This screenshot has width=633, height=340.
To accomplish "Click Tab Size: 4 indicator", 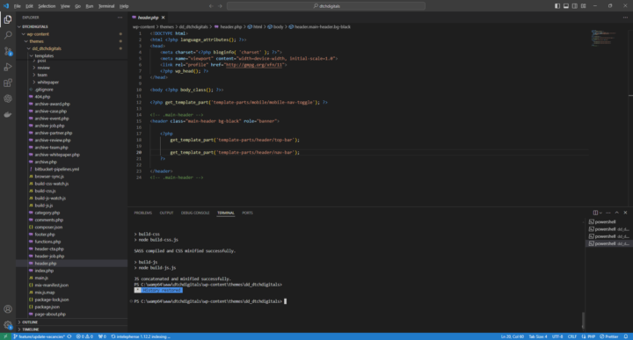I will pos(538,336).
